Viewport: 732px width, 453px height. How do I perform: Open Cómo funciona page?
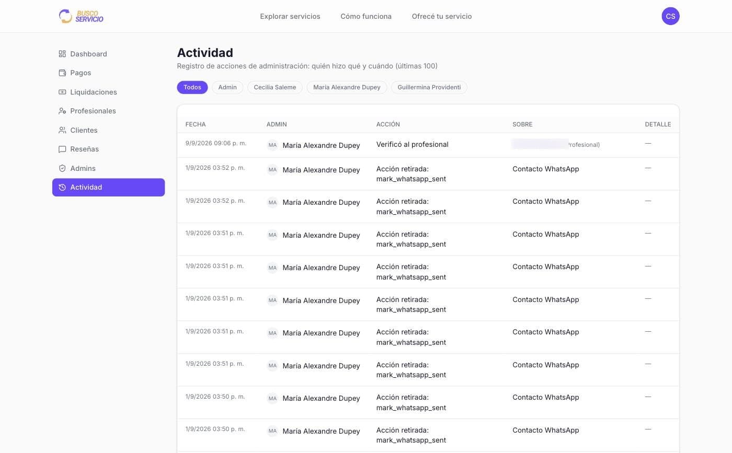366,16
